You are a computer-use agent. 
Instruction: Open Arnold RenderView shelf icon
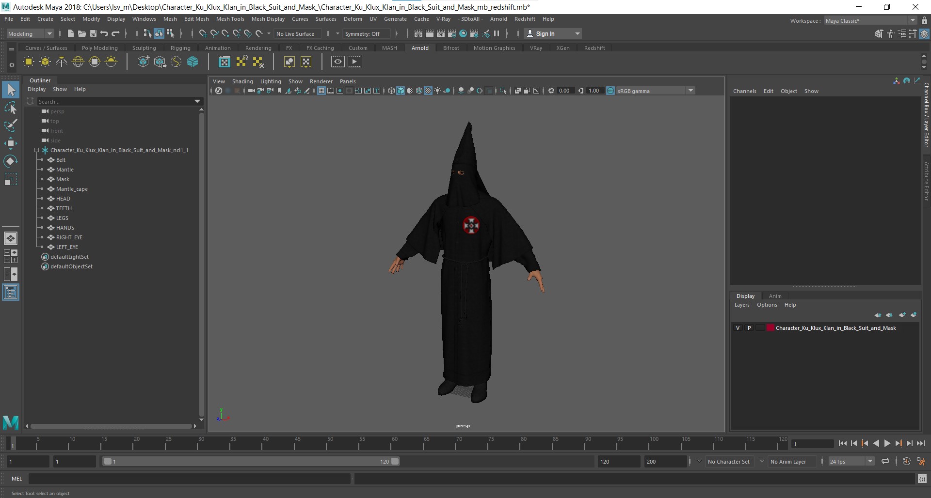pos(338,62)
